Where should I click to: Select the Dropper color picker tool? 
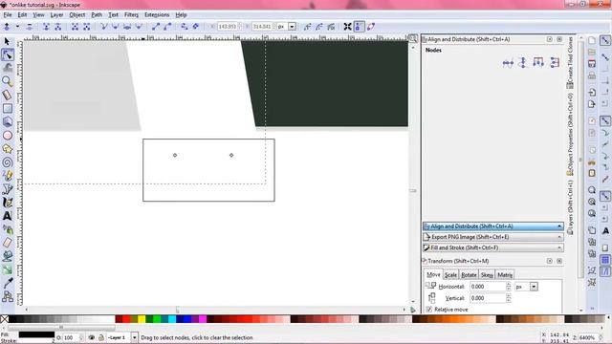[7, 283]
